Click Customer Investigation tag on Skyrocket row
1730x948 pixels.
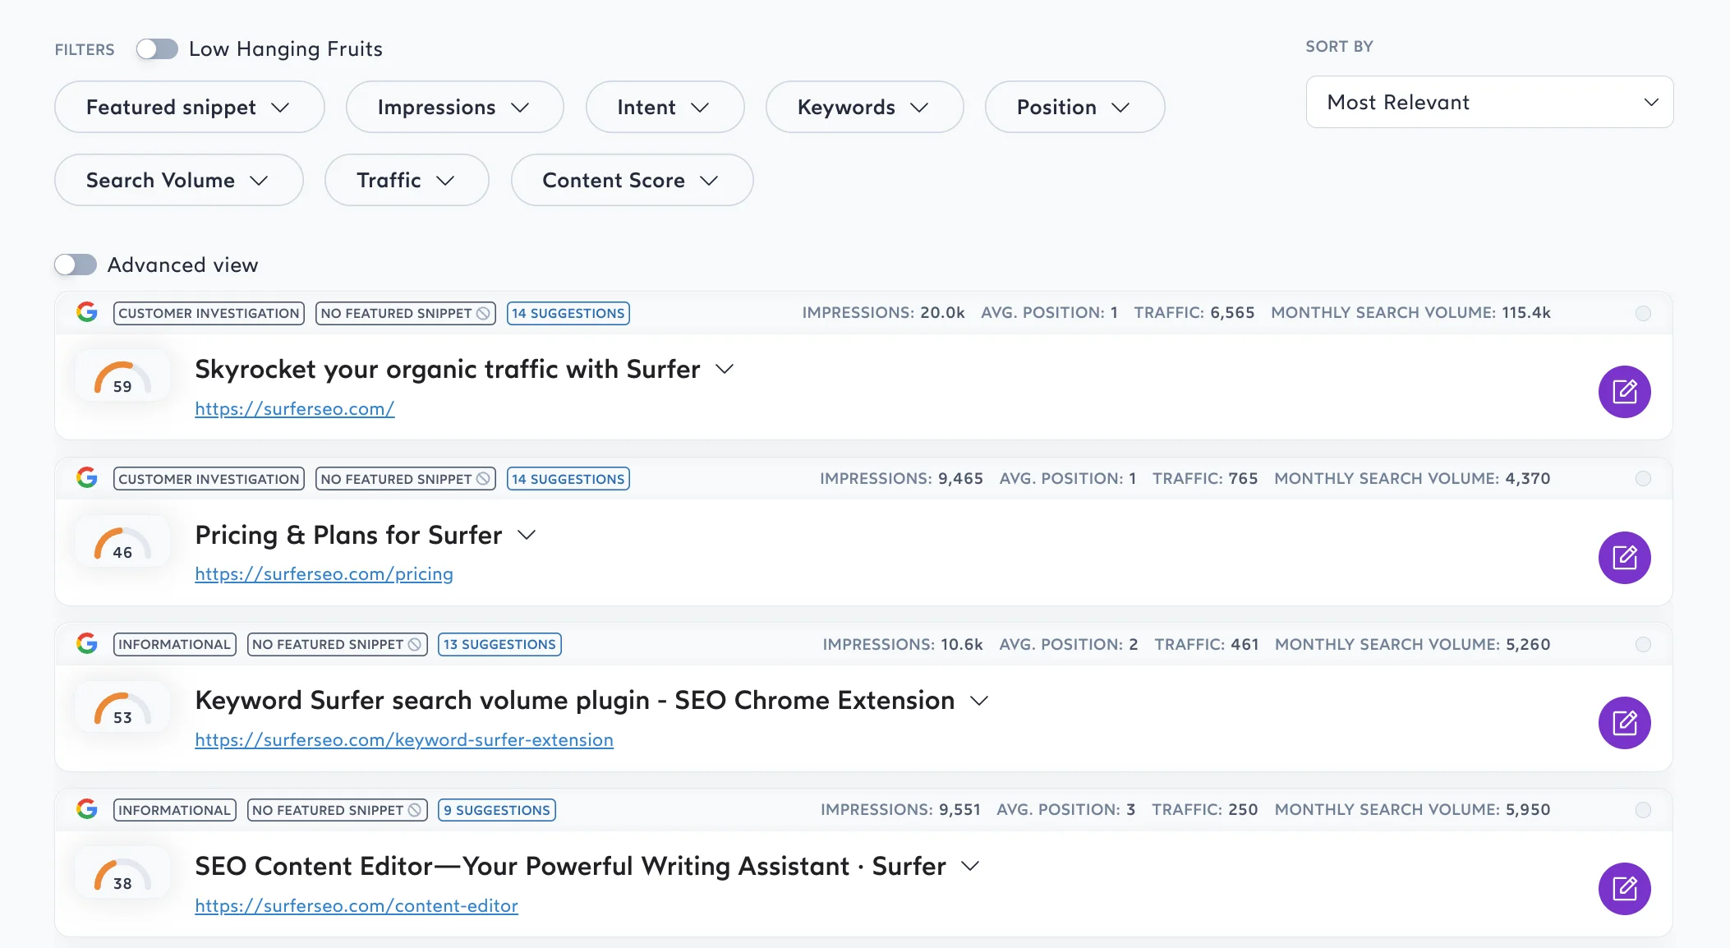(x=209, y=313)
